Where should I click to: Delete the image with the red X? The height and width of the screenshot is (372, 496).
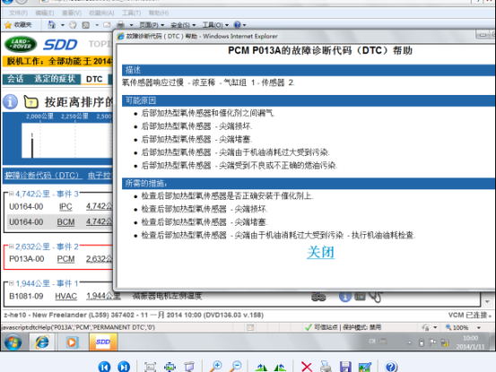click(306, 367)
